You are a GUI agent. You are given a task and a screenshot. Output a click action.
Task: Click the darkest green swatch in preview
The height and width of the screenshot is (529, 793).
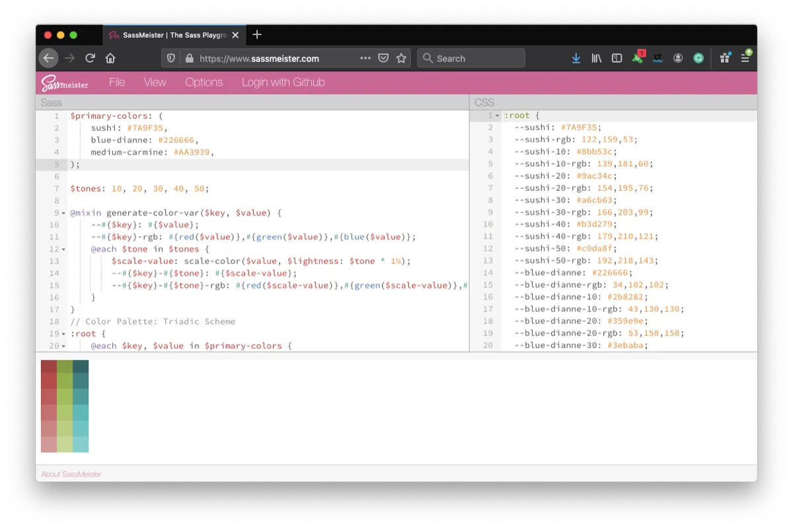65,367
